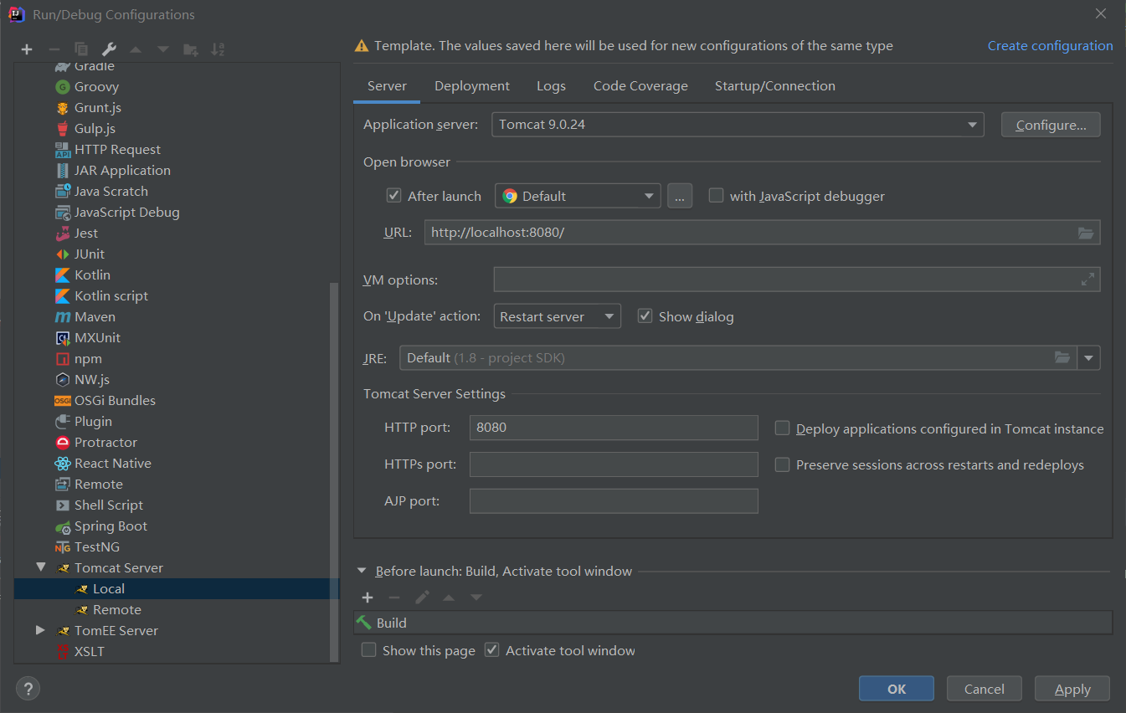Click the remove configuration minus icon
The height and width of the screenshot is (713, 1126).
54,49
